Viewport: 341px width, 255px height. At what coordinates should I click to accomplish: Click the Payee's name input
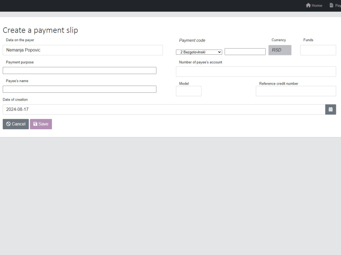79,89
